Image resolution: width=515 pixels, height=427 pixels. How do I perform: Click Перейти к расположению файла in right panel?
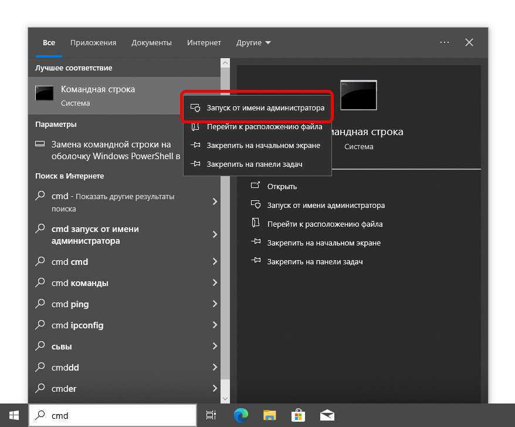(324, 224)
